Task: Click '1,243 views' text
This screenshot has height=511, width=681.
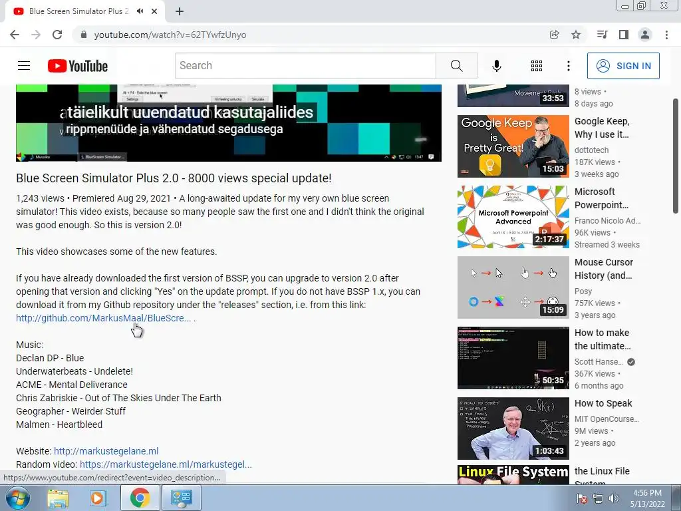Action: [40, 198]
